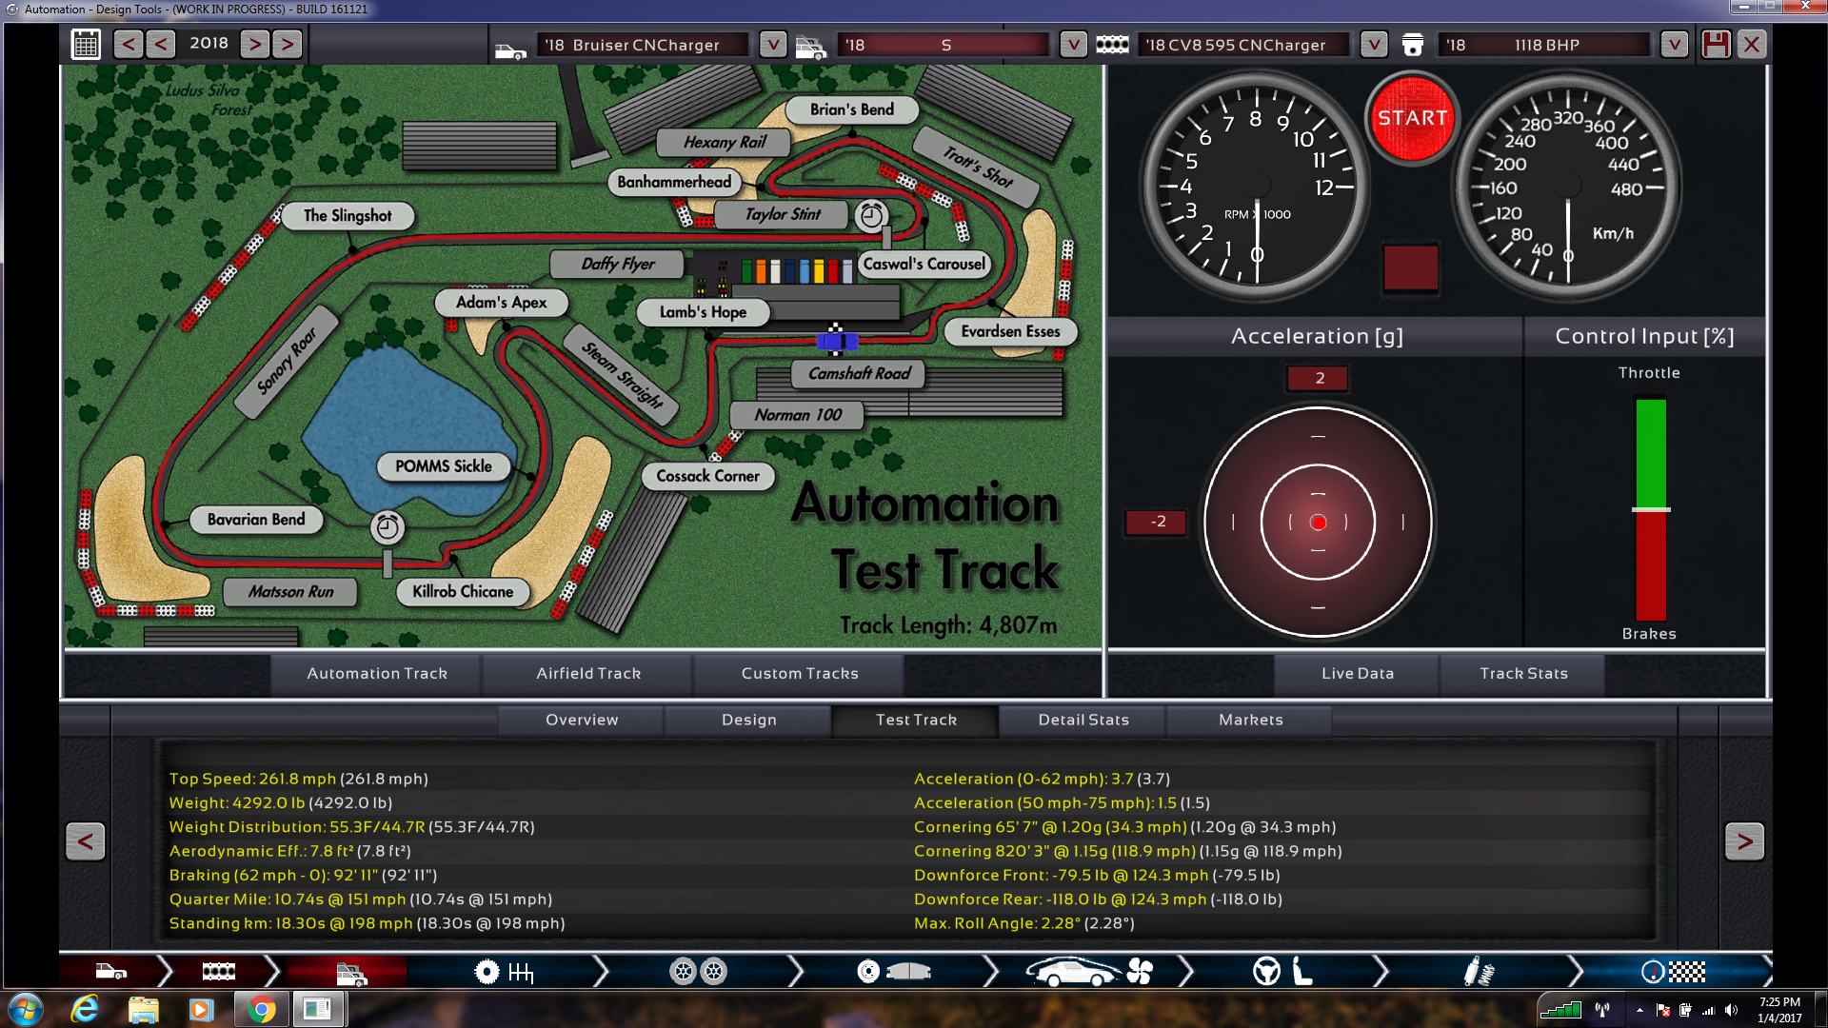This screenshot has height=1028, width=1828.
Task: Open the steering wheel and seat interior stage
Action: pos(1282,972)
